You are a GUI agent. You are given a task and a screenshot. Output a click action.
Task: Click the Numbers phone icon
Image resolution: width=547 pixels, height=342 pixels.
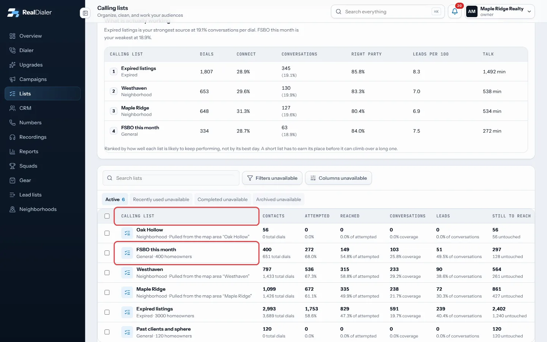tap(13, 123)
